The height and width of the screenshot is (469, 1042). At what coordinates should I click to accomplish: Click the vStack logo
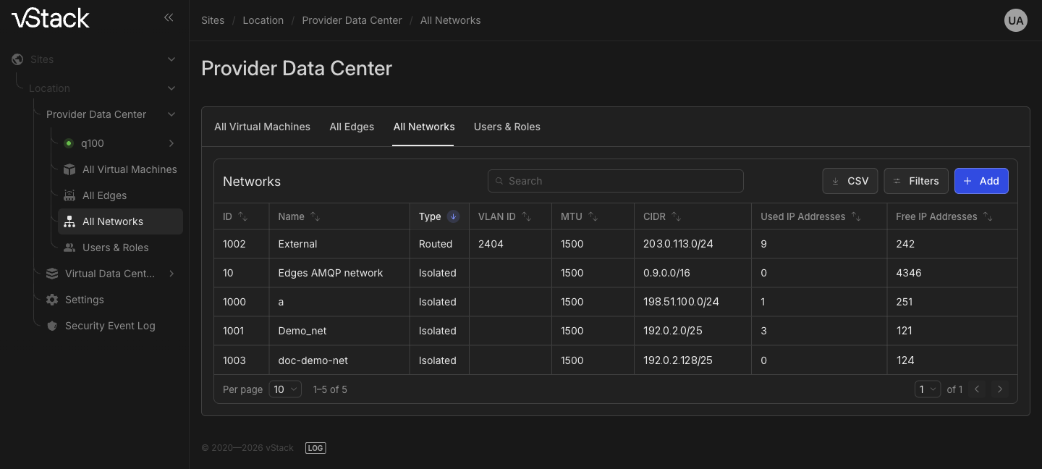click(x=51, y=18)
